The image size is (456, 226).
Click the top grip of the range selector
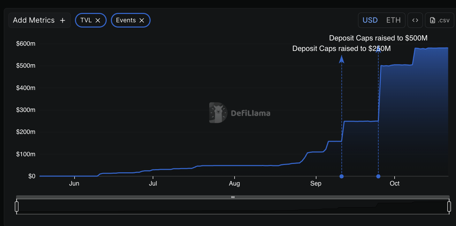233,197
